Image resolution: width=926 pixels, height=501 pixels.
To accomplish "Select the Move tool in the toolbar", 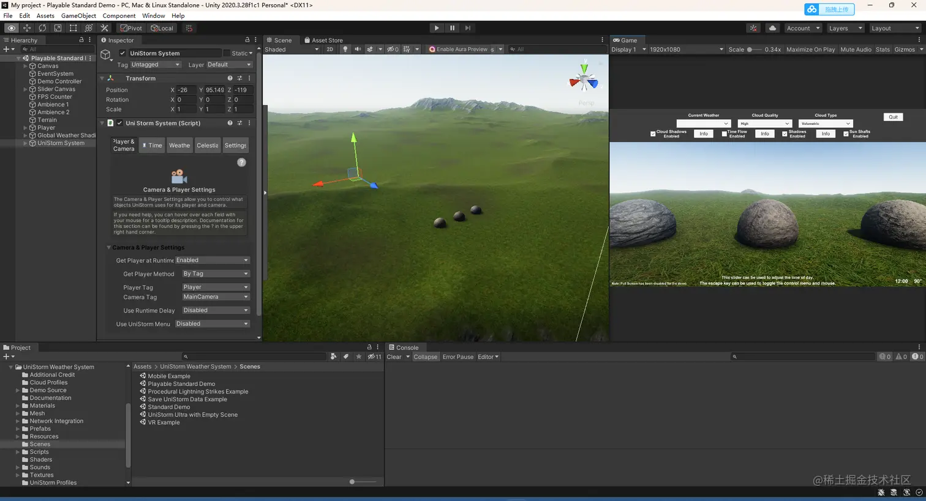I will click(x=27, y=28).
